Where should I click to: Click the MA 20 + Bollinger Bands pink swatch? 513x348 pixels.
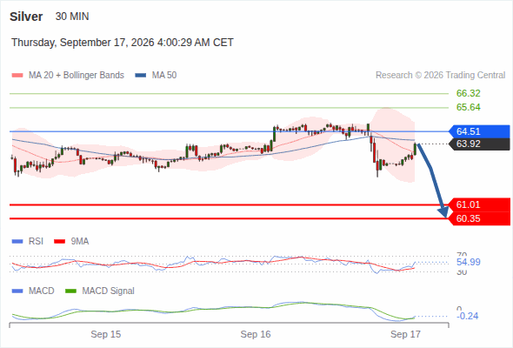[17, 76]
